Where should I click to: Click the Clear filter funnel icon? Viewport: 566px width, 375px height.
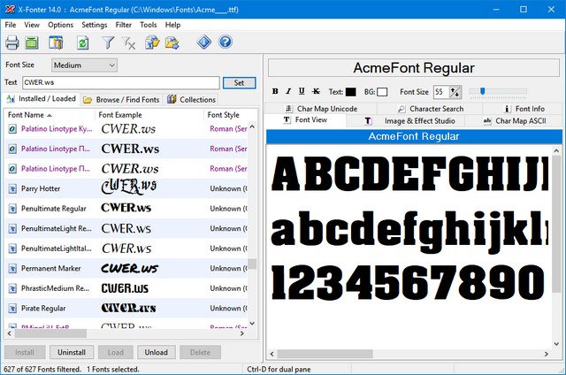[129, 42]
